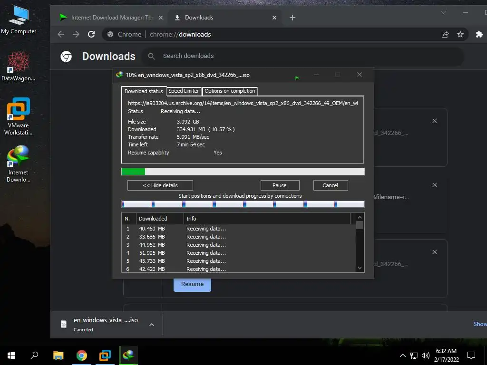Image resolution: width=487 pixels, height=365 pixels.
Task: Close the Internet Download Manager tab
Action: pos(161,18)
